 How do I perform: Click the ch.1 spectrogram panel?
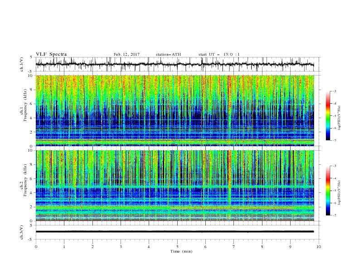point(175,110)
